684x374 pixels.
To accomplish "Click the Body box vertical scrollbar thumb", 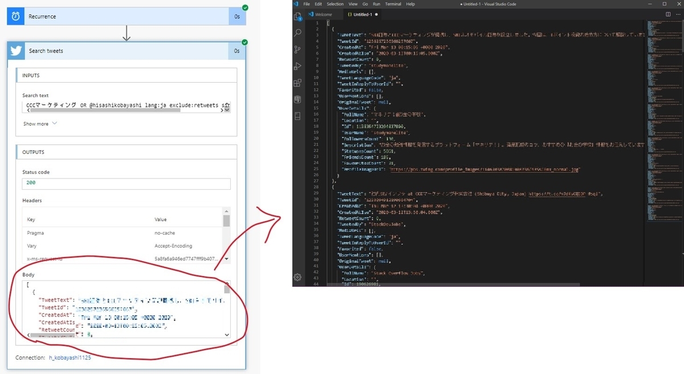I will point(227,289).
